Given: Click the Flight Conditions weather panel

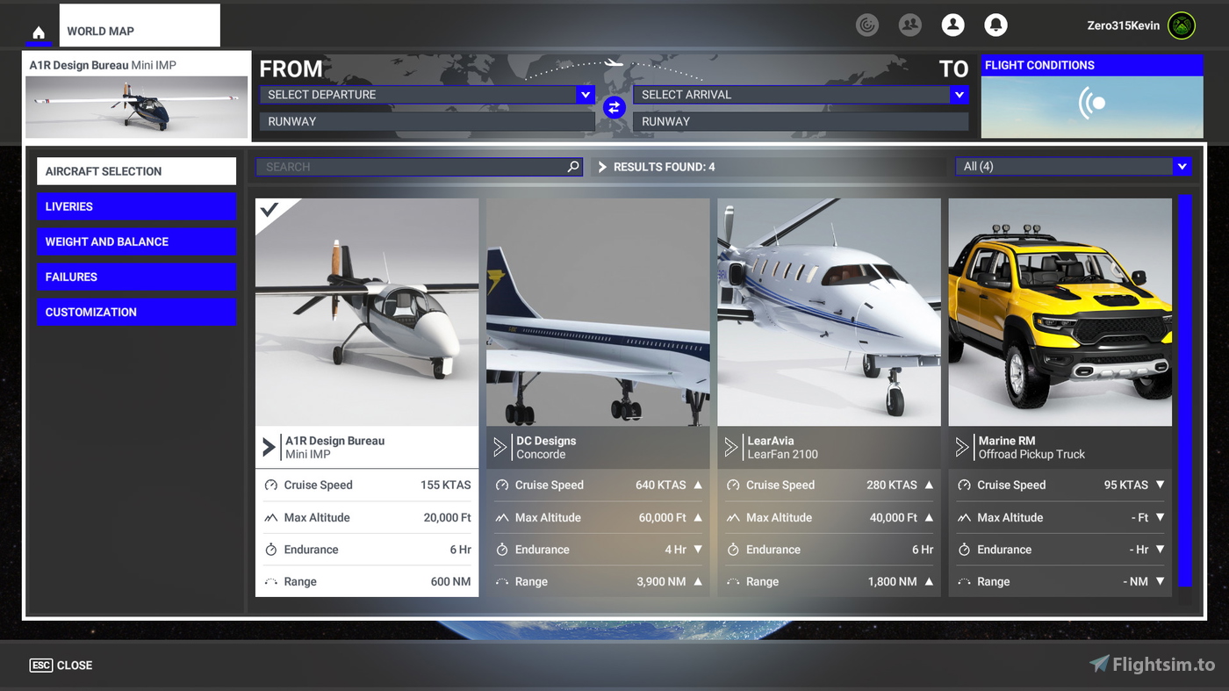Looking at the screenshot, I should [x=1091, y=101].
